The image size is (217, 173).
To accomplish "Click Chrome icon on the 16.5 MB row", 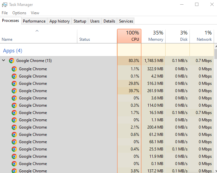I will 14,113.
